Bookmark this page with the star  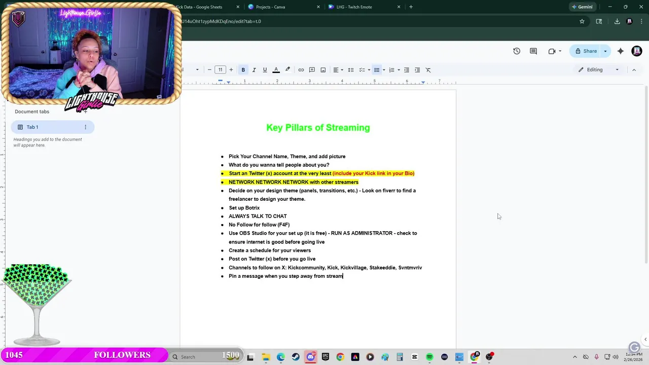(x=582, y=21)
